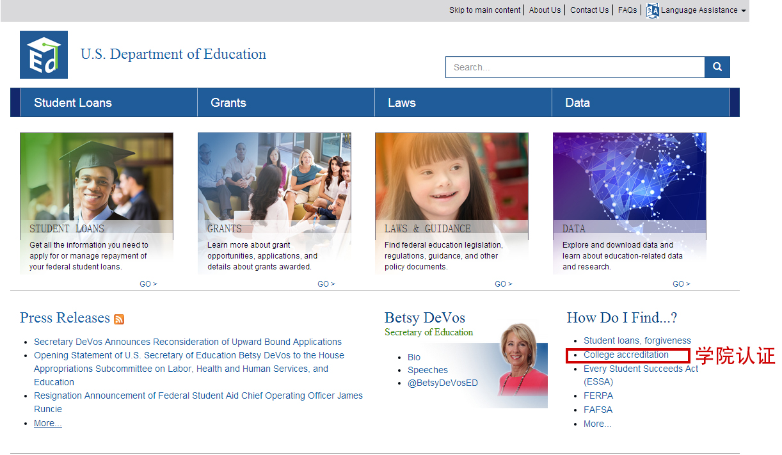Image resolution: width=782 pixels, height=455 pixels.
Task: Click inside the Search text field
Action: pyautogui.click(x=575, y=67)
